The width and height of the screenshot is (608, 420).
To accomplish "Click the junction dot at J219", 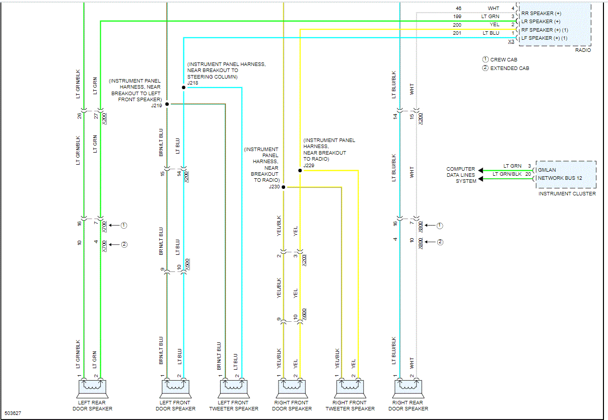I will (x=167, y=104).
